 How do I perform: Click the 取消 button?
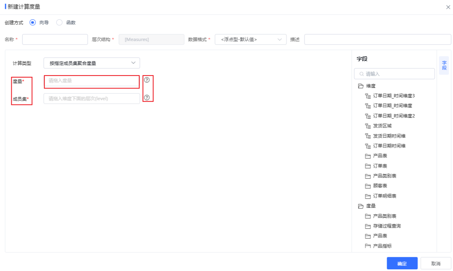click(436, 263)
